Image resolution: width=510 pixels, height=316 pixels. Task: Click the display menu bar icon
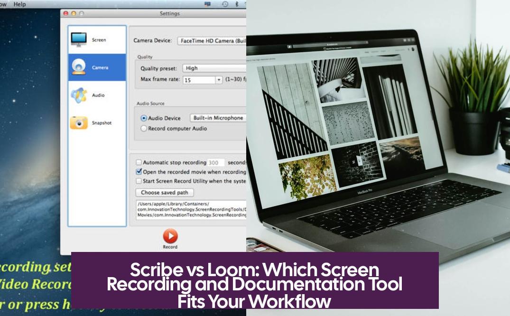(x=207, y=4)
